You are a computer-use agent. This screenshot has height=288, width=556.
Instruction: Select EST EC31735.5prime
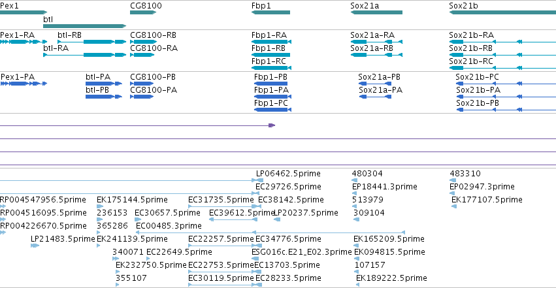tap(222, 206)
